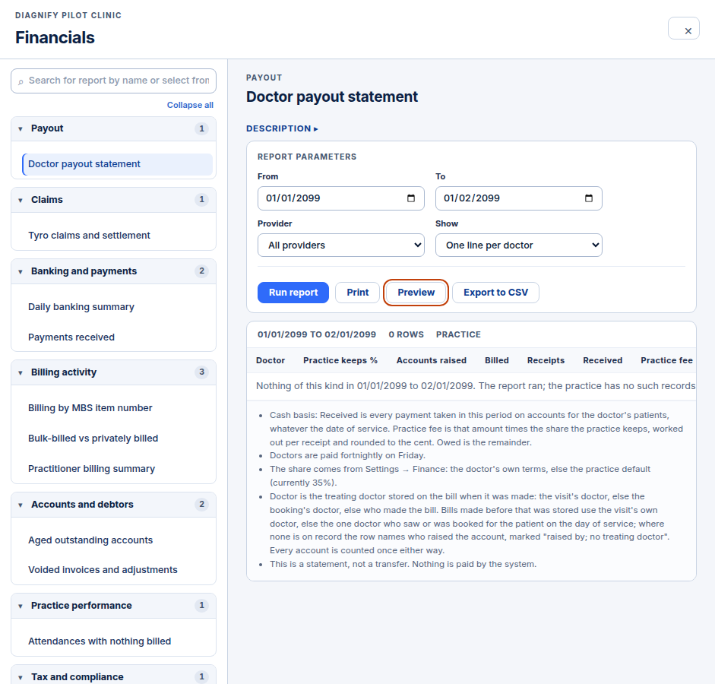Image resolution: width=715 pixels, height=684 pixels.
Task: Click date range 01/01/2099 TO 02/01/2099
Action: (316, 334)
